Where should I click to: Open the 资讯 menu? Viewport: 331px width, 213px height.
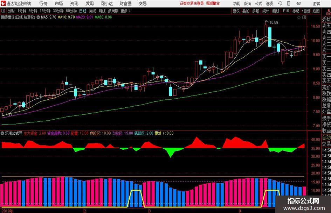pos(74,3)
